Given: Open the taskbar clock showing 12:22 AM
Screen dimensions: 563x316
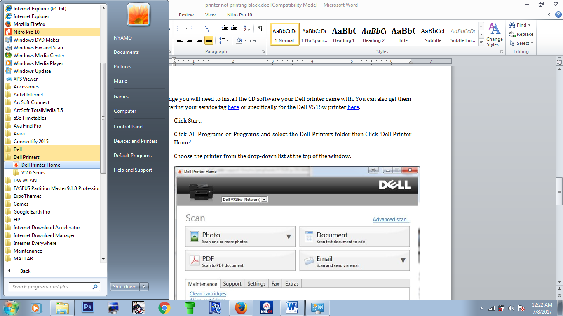Looking at the screenshot, I should 542,308.
